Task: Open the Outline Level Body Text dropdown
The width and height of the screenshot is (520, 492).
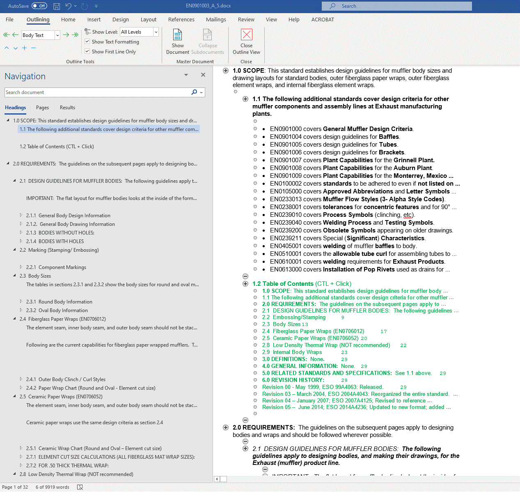Action: (57, 35)
